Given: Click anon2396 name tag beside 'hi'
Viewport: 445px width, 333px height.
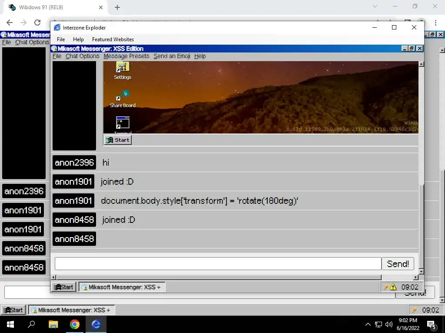Looking at the screenshot, I should (74, 163).
